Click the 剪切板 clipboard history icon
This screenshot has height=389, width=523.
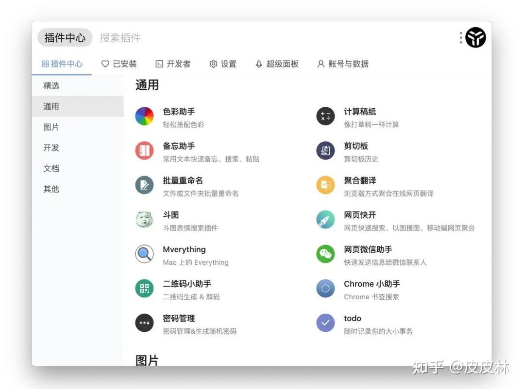(325, 150)
